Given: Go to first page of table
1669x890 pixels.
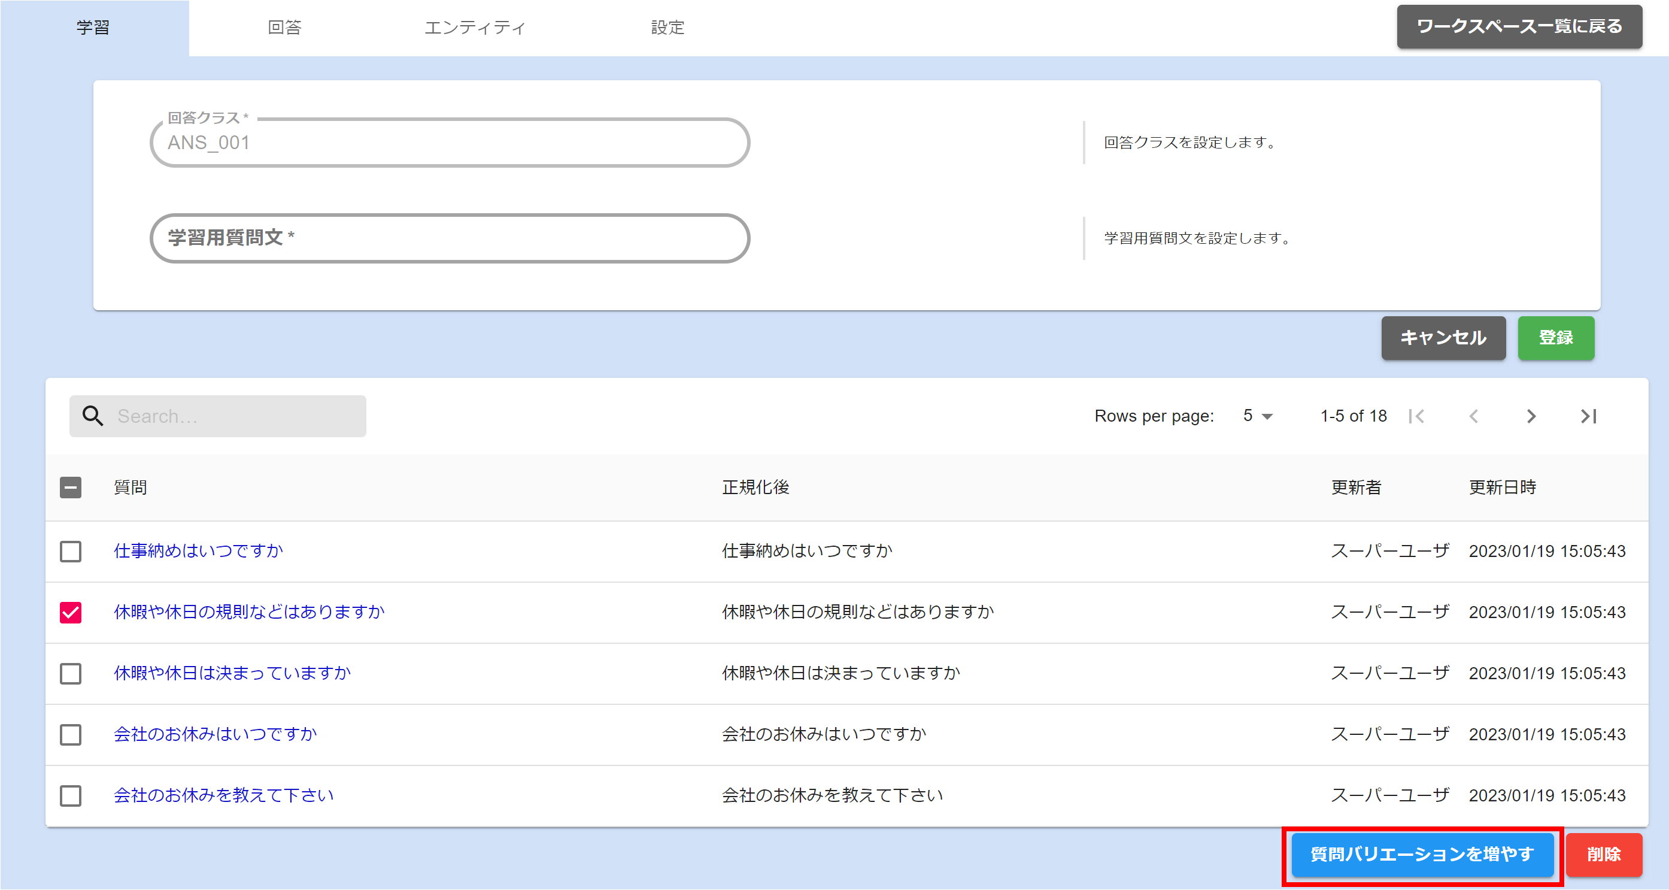Looking at the screenshot, I should [x=1417, y=416].
